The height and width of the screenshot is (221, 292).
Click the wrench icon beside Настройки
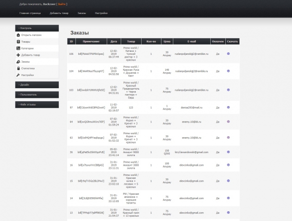[x=18, y=75]
